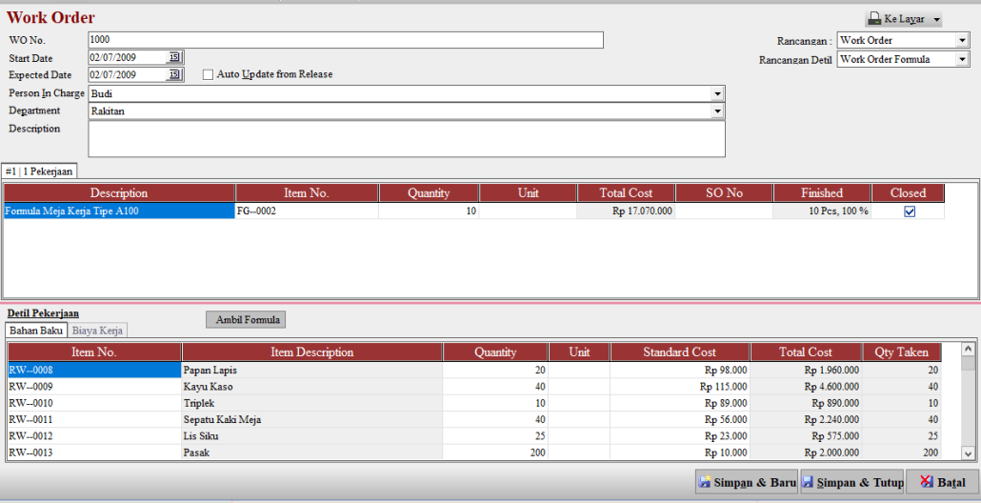Open the Rancangan Detil dropdown

[962, 60]
